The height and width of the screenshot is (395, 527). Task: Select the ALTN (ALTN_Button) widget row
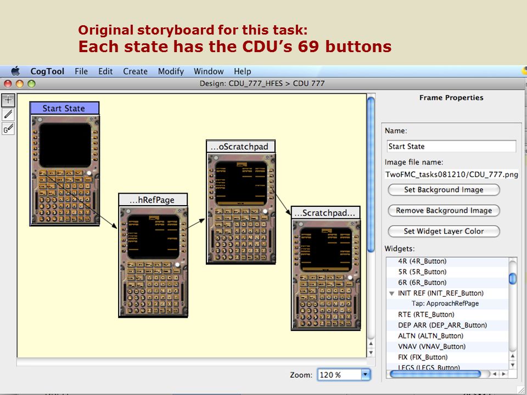click(x=447, y=336)
